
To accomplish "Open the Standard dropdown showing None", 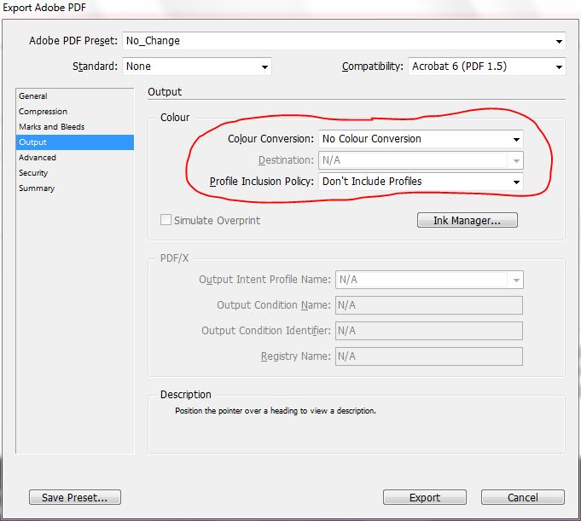I will tap(197, 67).
